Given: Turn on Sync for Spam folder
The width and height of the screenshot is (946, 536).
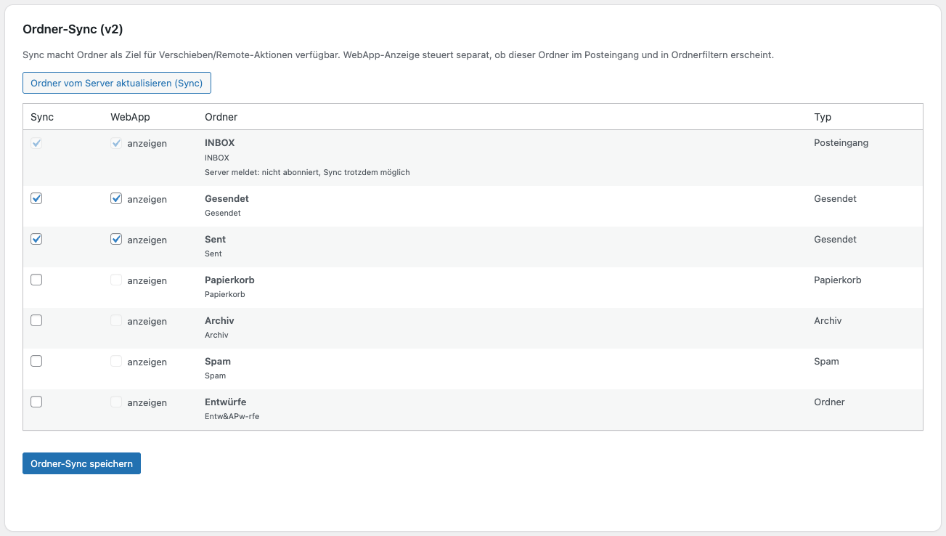Looking at the screenshot, I should pos(36,361).
